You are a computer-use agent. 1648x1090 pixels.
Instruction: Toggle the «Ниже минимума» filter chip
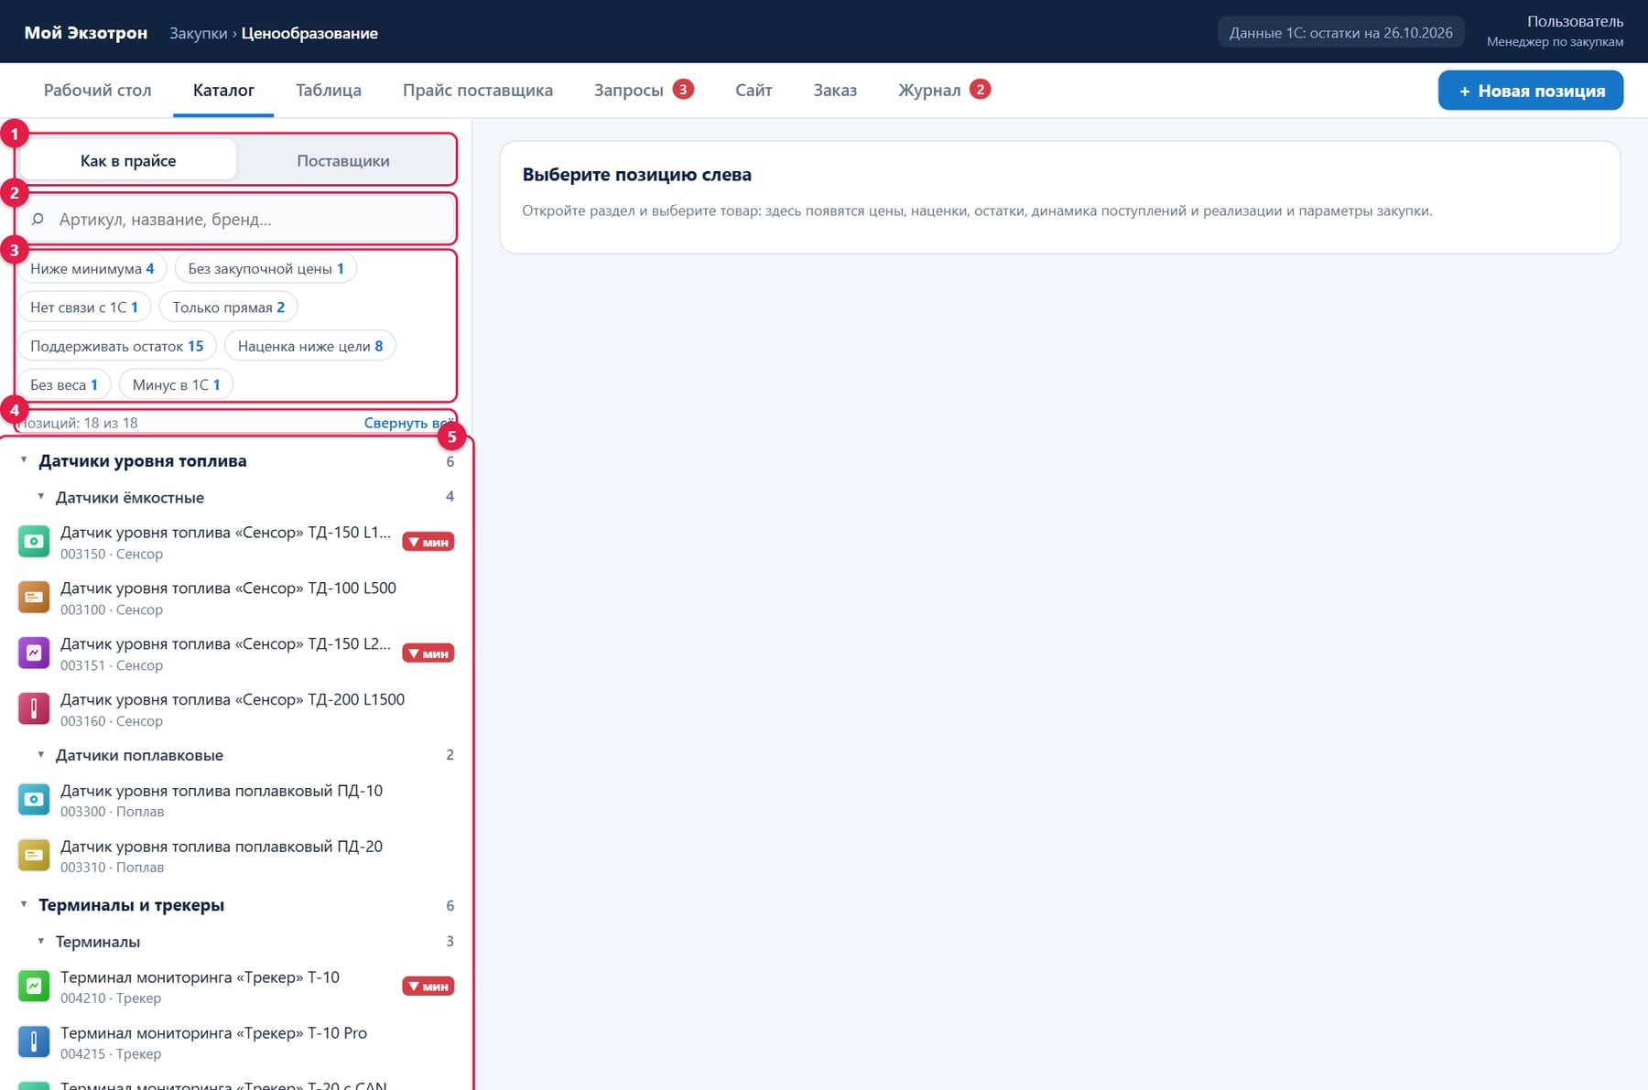pyautogui.click(x=92, y=268)
